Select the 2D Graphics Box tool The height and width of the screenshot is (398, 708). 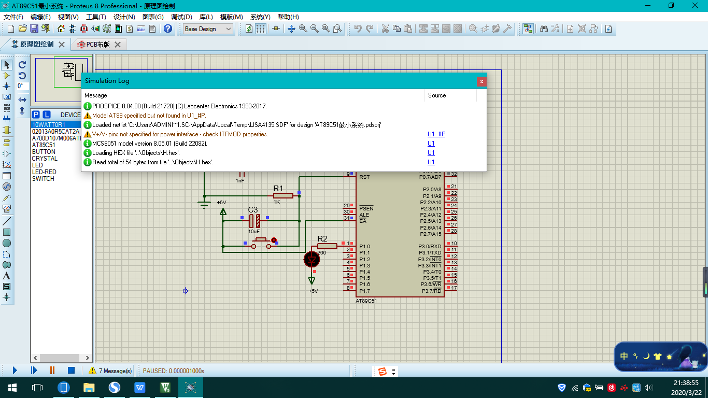[7, 232]
